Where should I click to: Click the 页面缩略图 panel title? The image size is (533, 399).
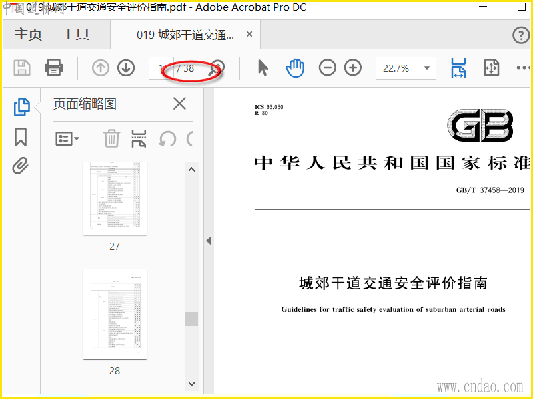(x=85, y=104)
